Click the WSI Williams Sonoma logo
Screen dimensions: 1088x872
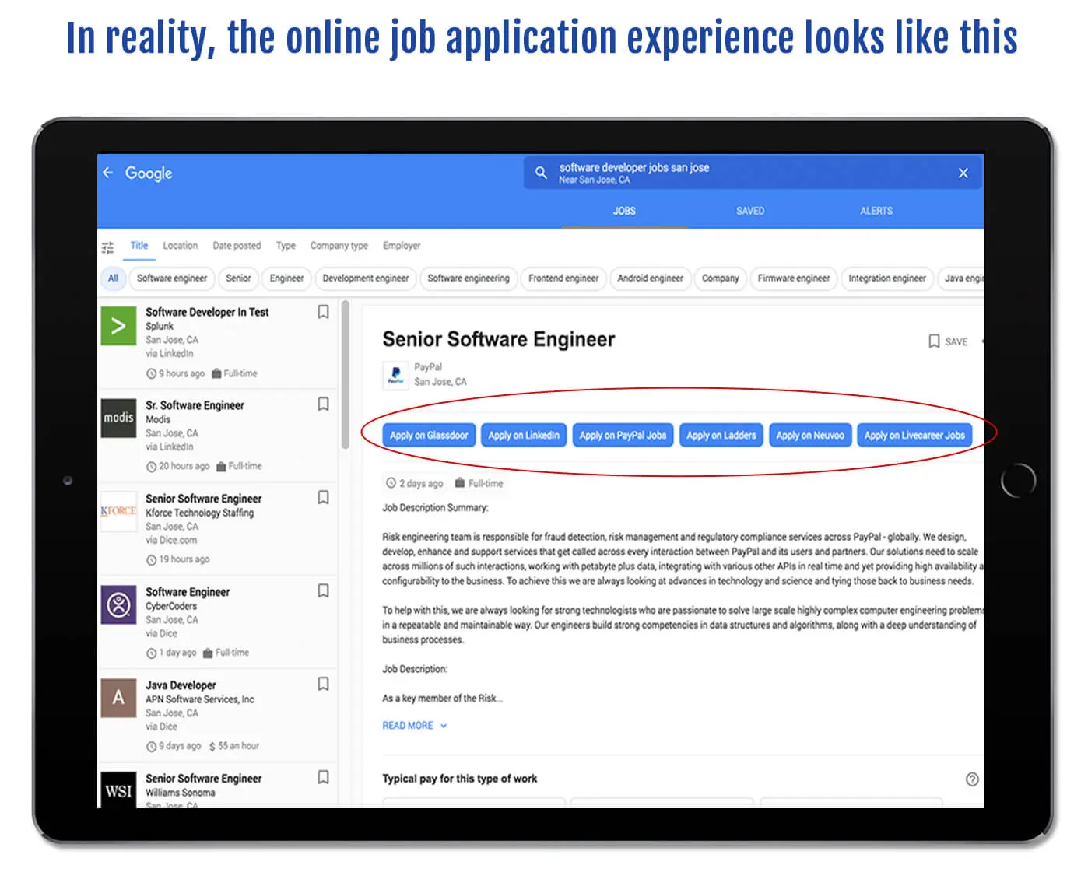(x=118, y=790)
